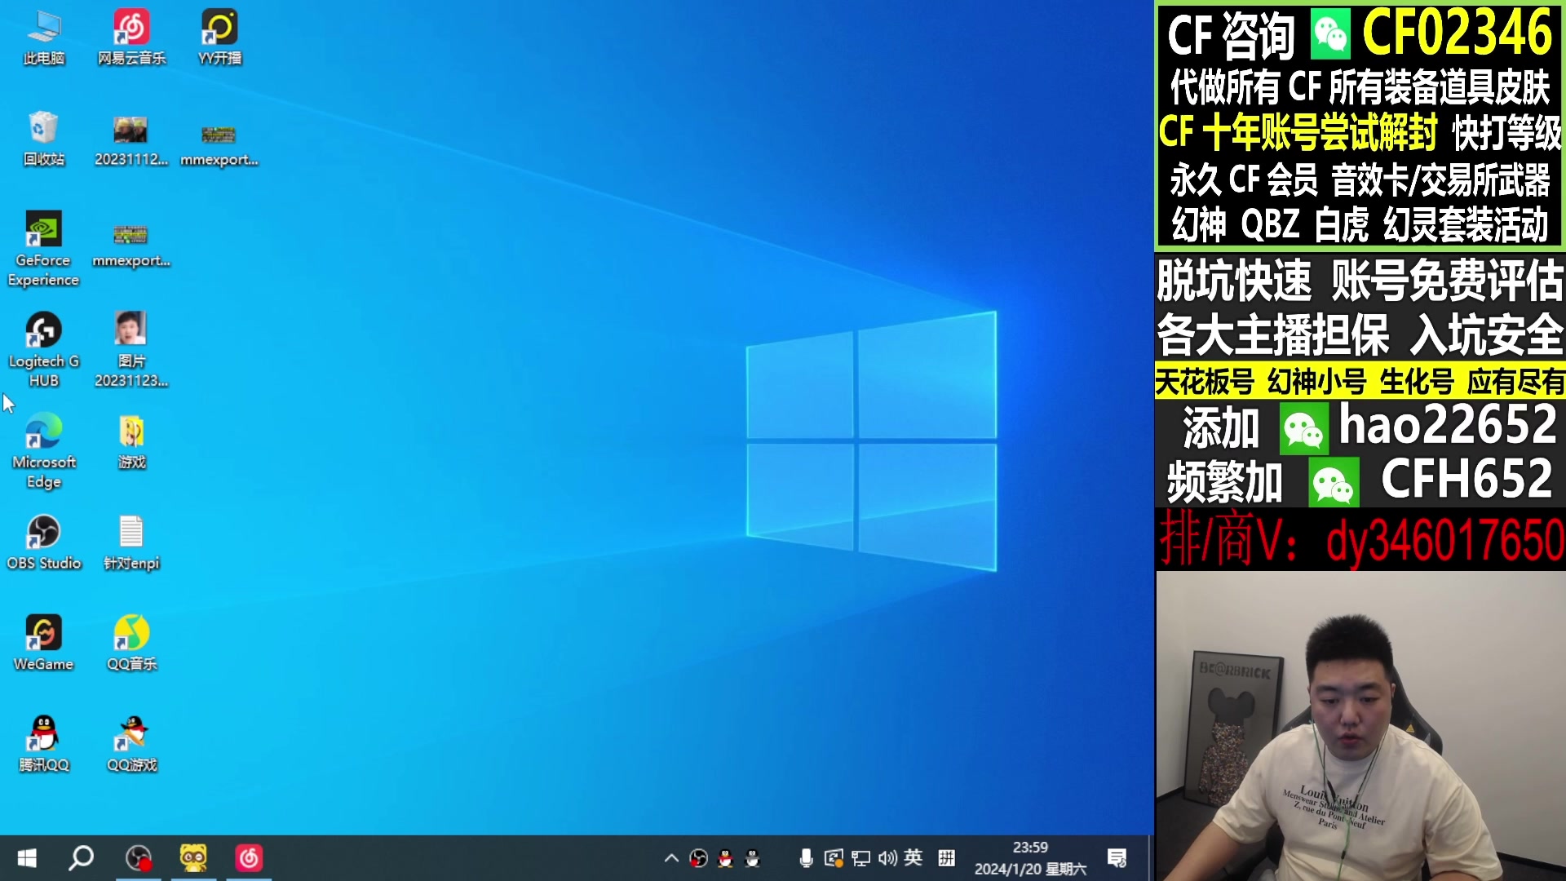
Task: Select the WeGame desktop shortcut
Action: pos(44,644)
